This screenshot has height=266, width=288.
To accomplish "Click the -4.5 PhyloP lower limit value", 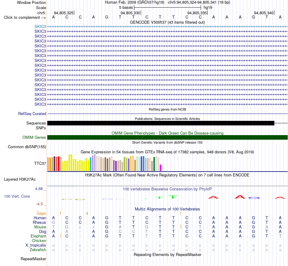I will [x=39, y=204].
